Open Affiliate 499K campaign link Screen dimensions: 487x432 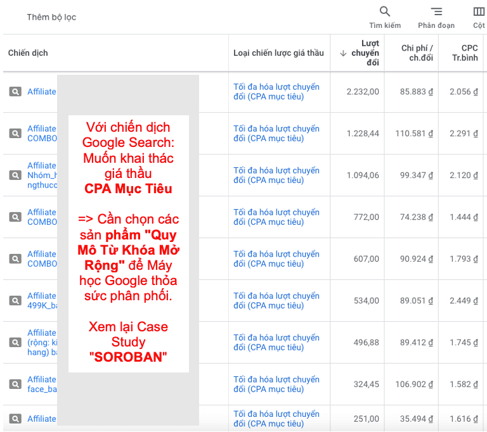click(42, 301)
